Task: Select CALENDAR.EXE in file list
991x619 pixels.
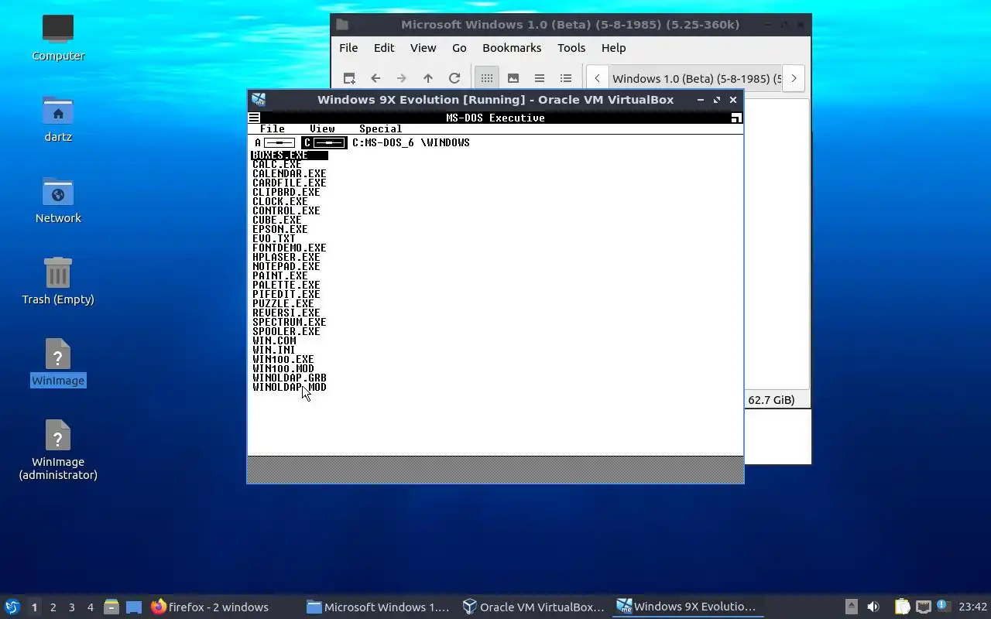Action: [289, 173]
